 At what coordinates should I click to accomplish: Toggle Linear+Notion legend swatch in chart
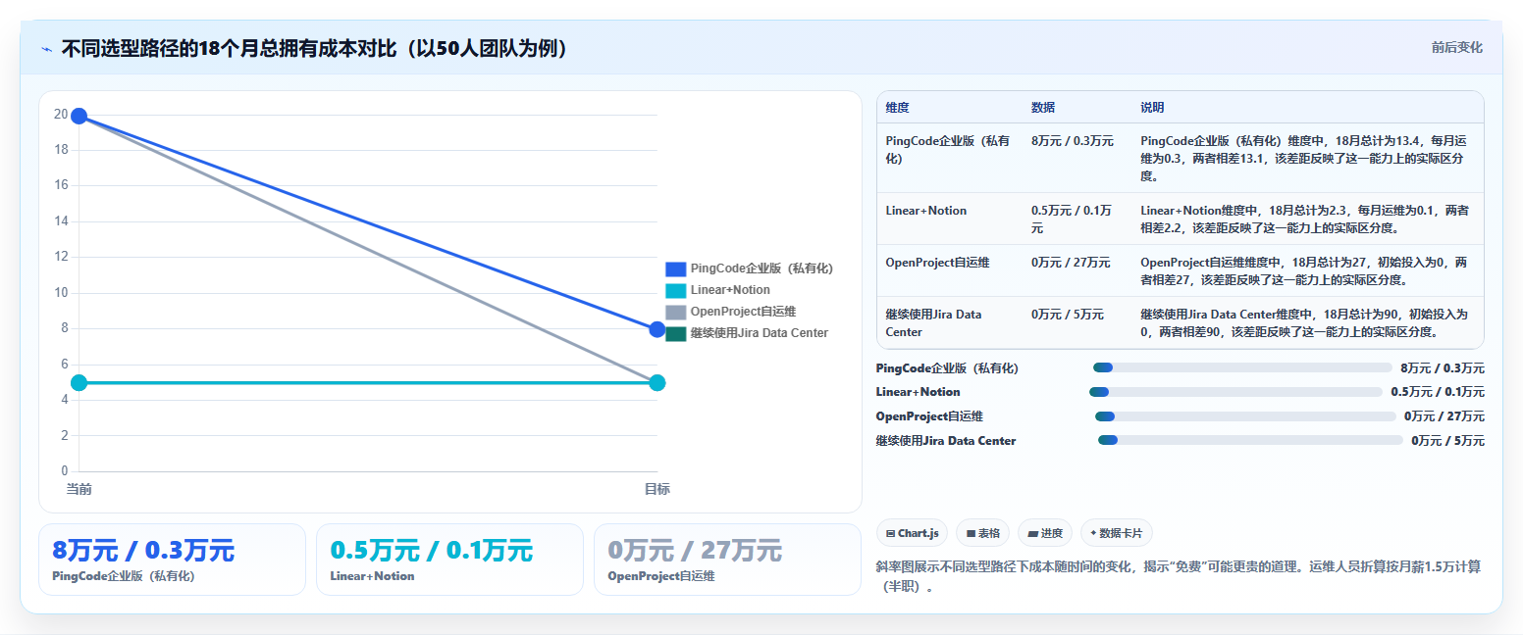[675, 290]
